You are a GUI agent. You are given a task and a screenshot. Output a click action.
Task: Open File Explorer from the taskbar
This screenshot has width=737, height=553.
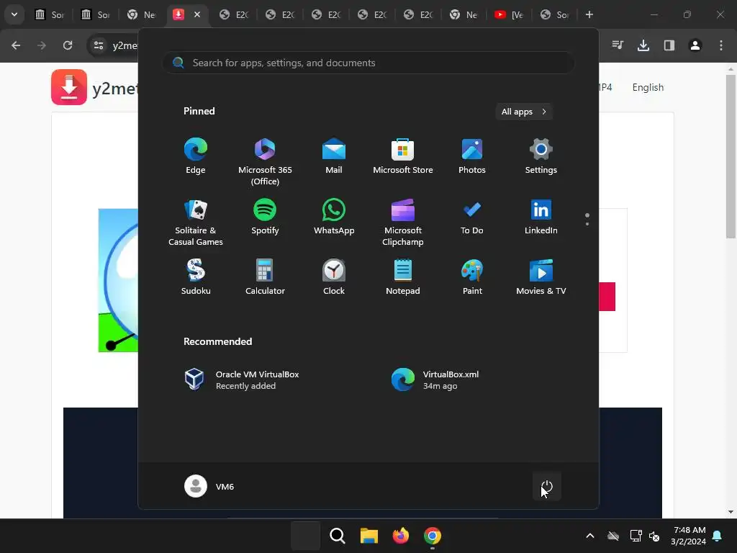click(x=369, y=536)
